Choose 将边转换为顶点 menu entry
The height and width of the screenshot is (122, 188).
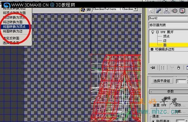(14, 17)
